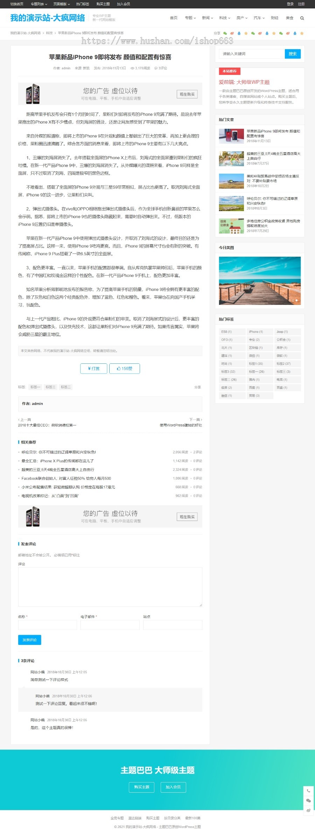
Task: Click thumbnail of 苹果新品iPhone 9 hot article
Action: click(231, 136)
